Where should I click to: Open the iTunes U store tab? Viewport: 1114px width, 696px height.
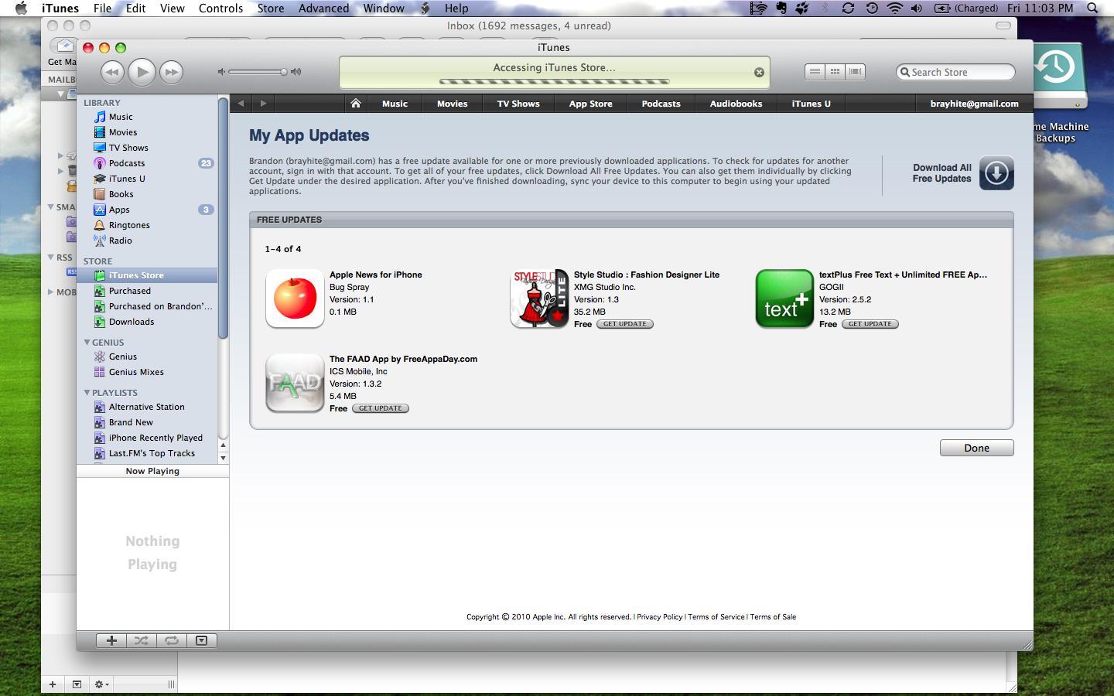[811, 104]
